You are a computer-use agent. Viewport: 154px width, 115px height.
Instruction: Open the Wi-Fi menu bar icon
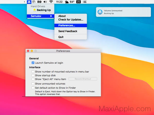pos(51,2)
